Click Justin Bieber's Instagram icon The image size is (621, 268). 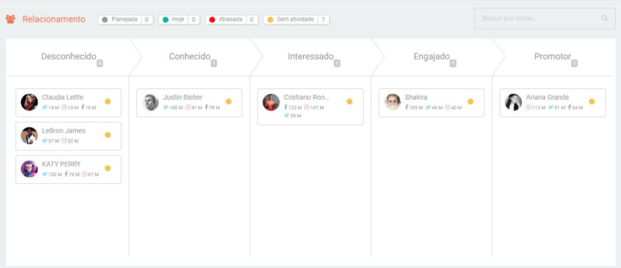pyautogui.click(x=188, y=107)
